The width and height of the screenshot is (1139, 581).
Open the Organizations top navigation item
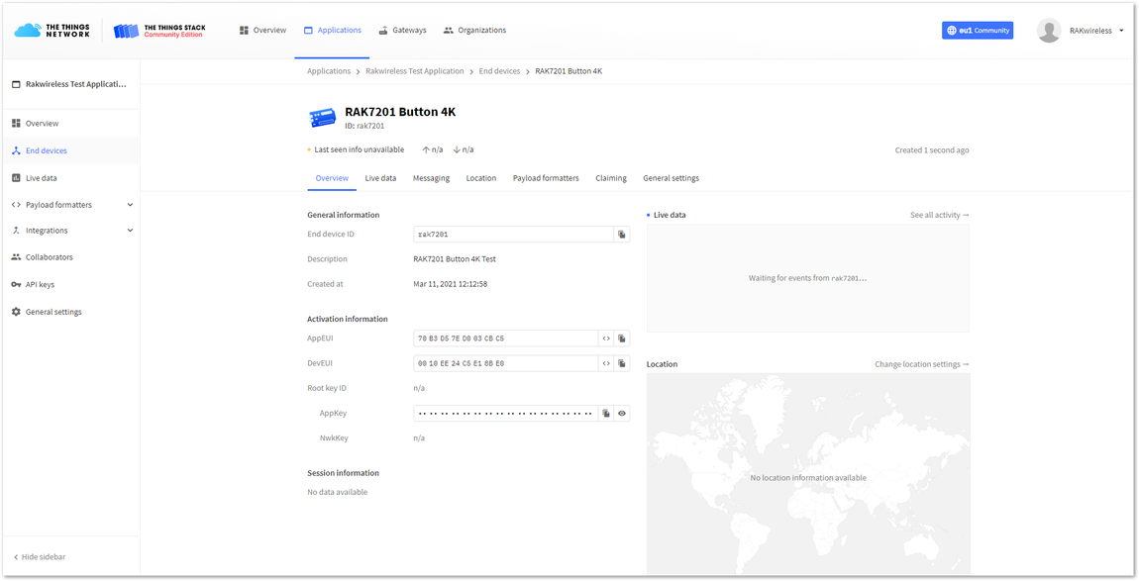[475, 31]
